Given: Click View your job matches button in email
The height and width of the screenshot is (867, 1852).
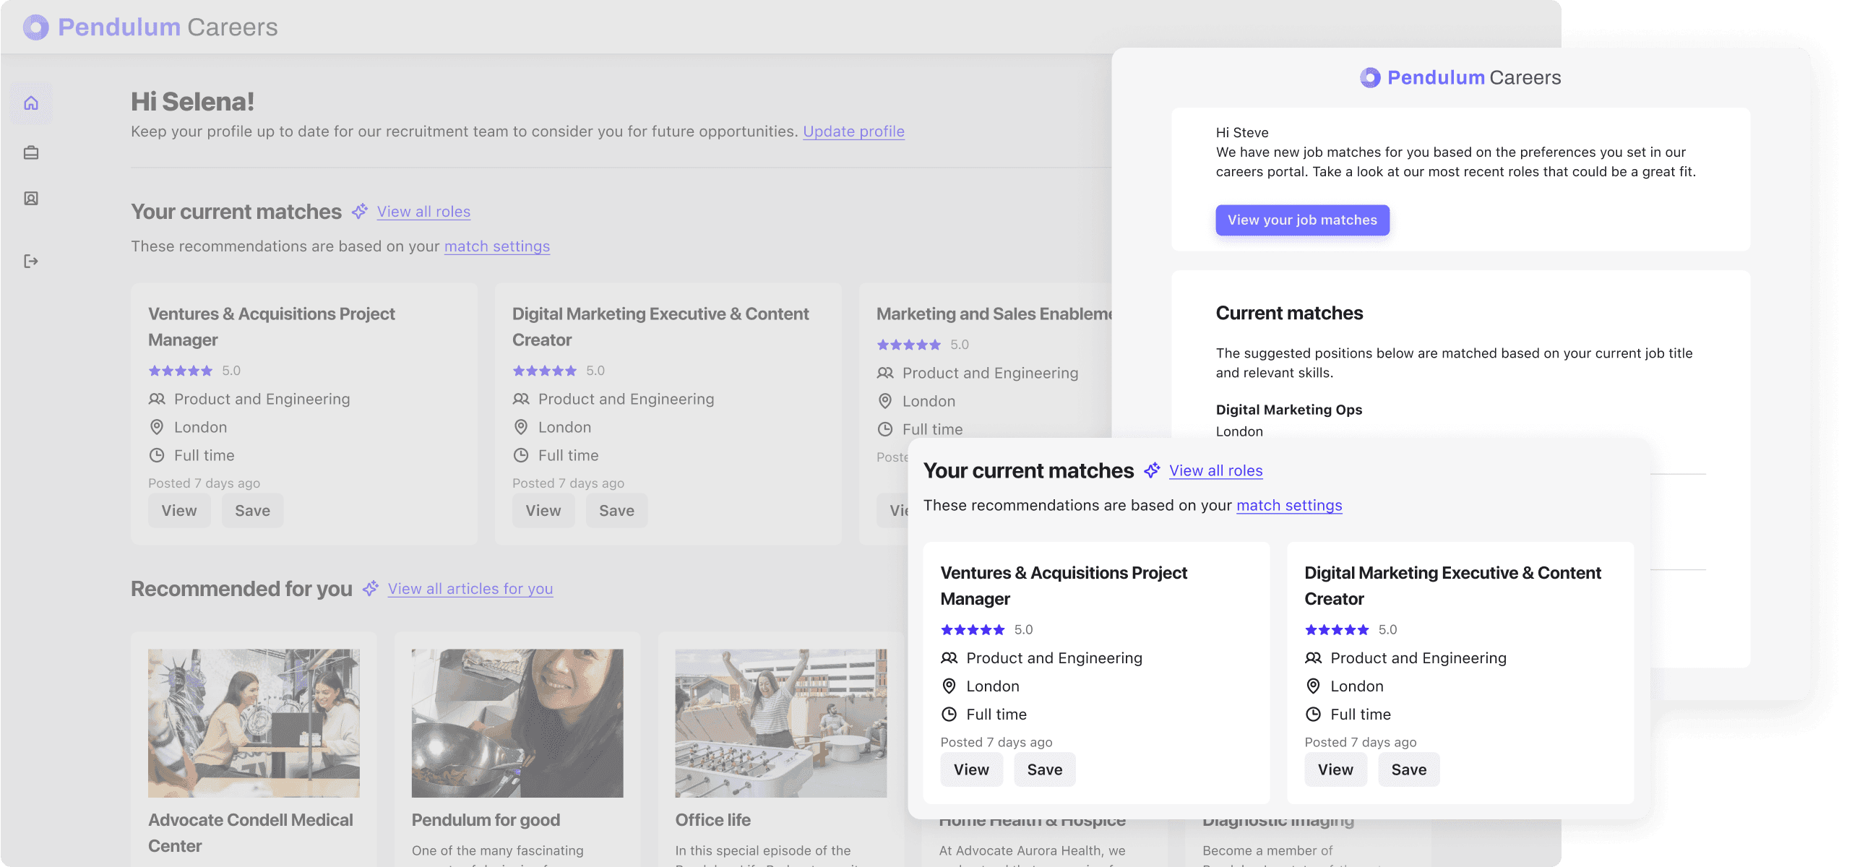Looking at the screenshot, I should [1302, 220].
